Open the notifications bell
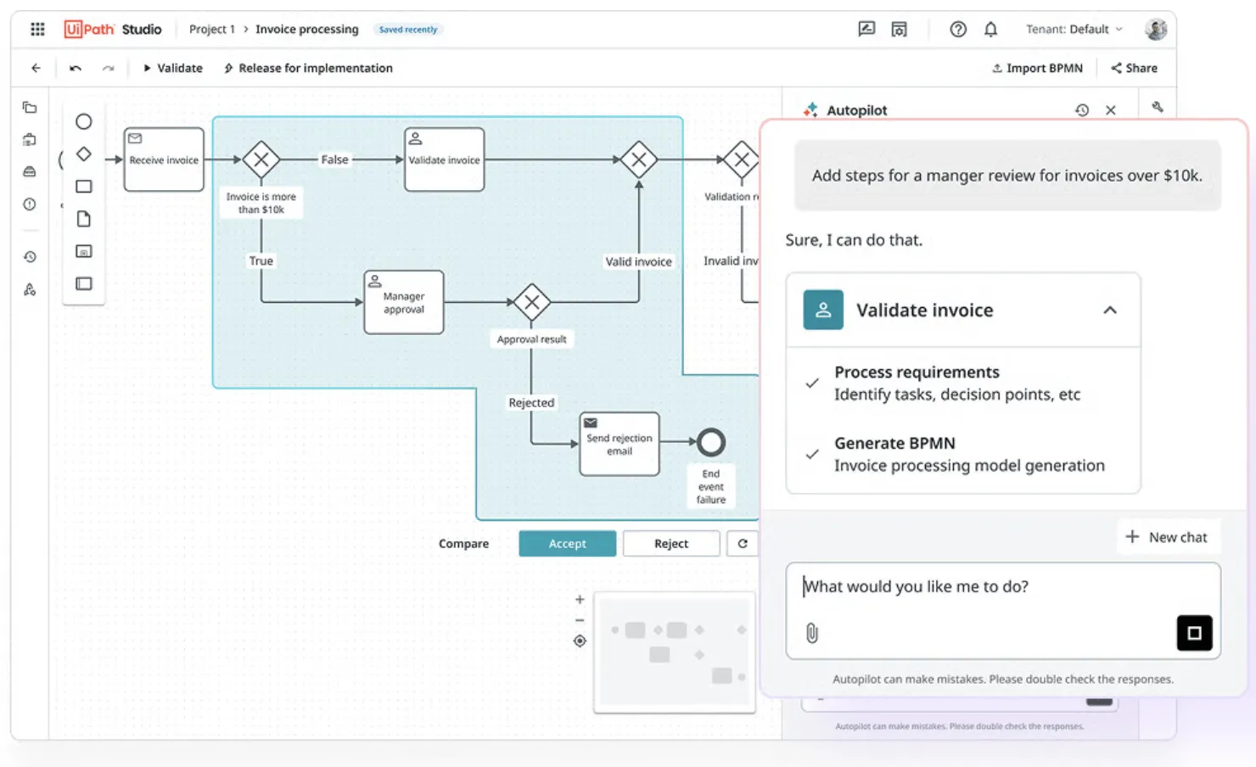The height and width of the screenshot is (767, 1256). tap(990, 29)
